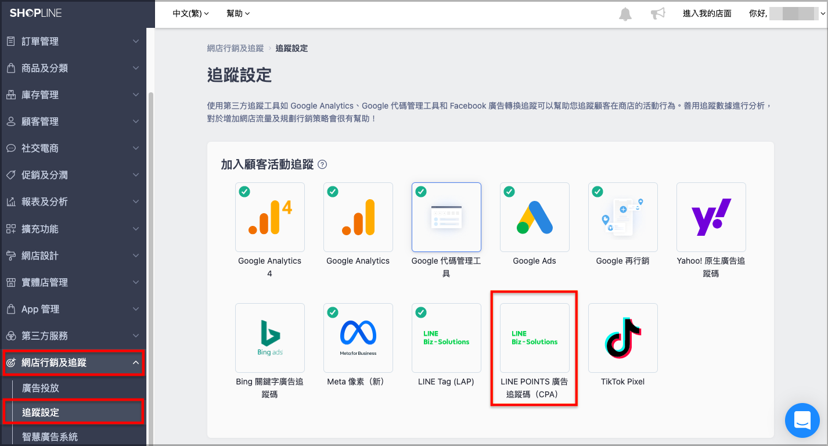Screen dimensions: 828x446
Task: Click the 顧客管理 person icon
Action: (10, 121)
